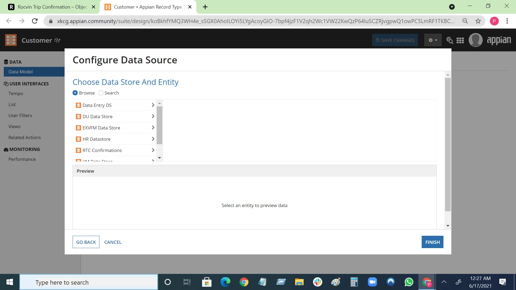
Task: Select the Browse radio button
Action: tap(75, 93)
